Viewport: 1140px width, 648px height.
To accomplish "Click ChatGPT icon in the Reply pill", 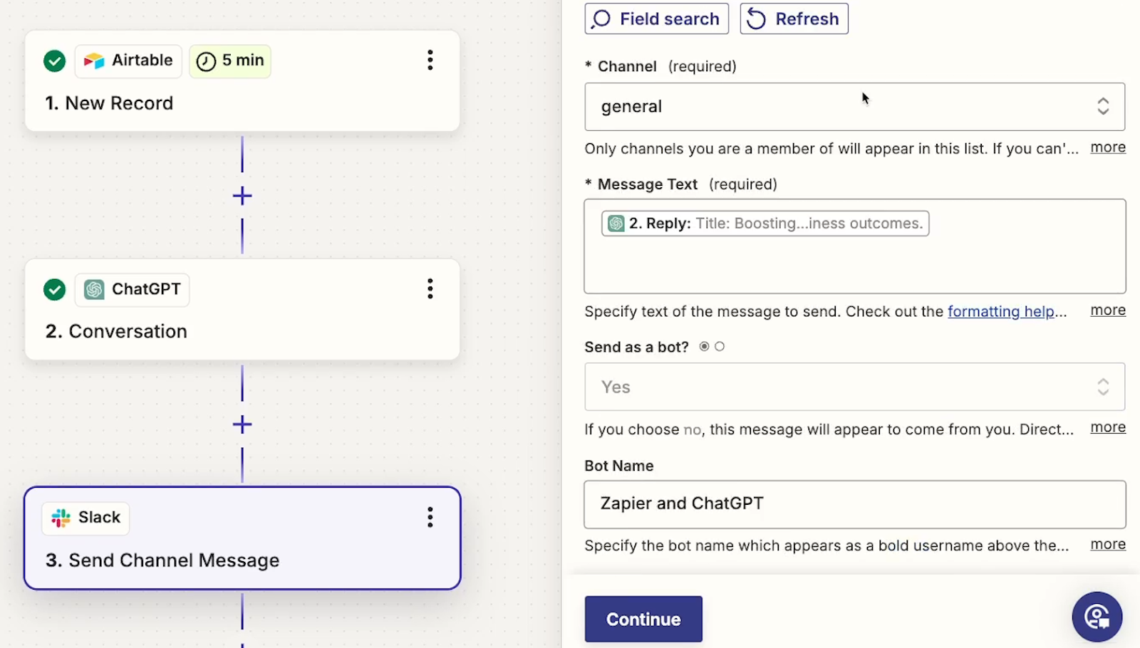I will tap(616, 224).
